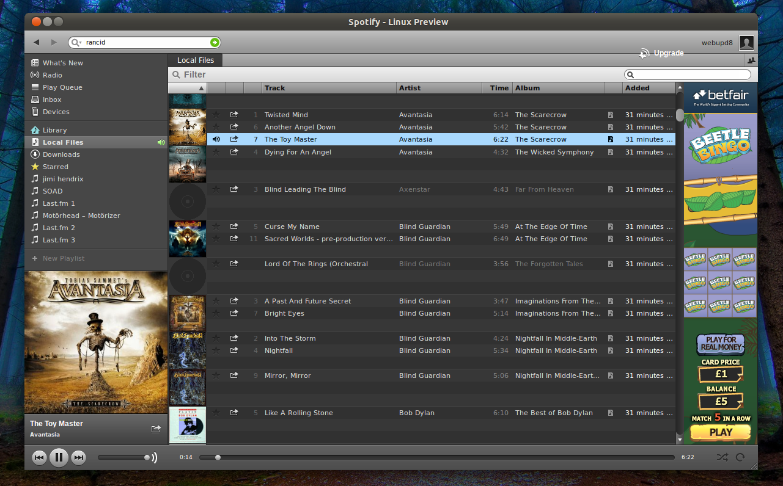Click the speaker icon on The Toy Master row

[x=216, y=139]
